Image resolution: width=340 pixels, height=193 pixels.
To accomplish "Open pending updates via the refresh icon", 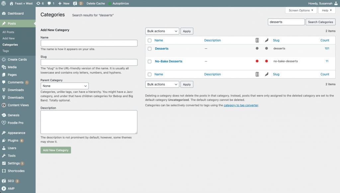I will 39,3.
